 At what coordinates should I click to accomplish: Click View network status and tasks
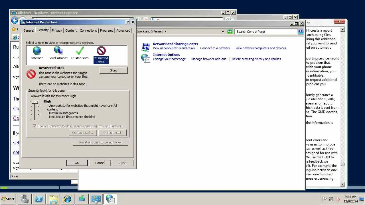(x=174, y=48)
